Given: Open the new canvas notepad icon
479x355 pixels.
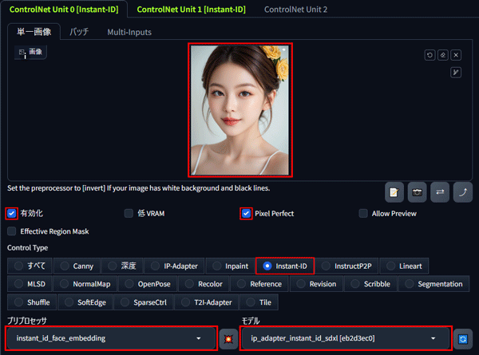Looking at the screenshot, I should (394, 192).
